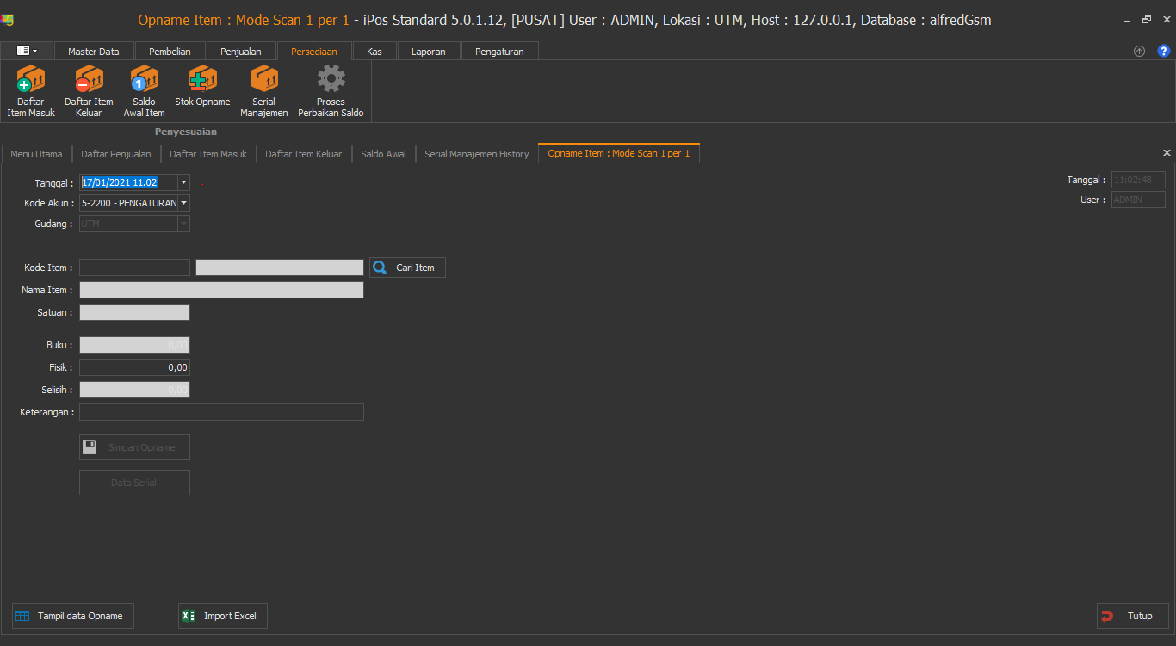Go to Menu Utama document tab
This screenshot has height=646, width=1176.
click(36, 154)
